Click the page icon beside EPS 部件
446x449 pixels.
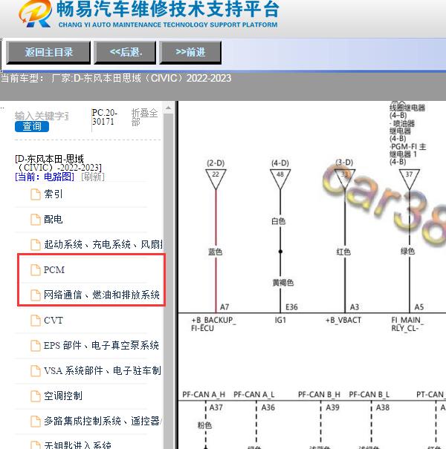[x=36, y=345]
